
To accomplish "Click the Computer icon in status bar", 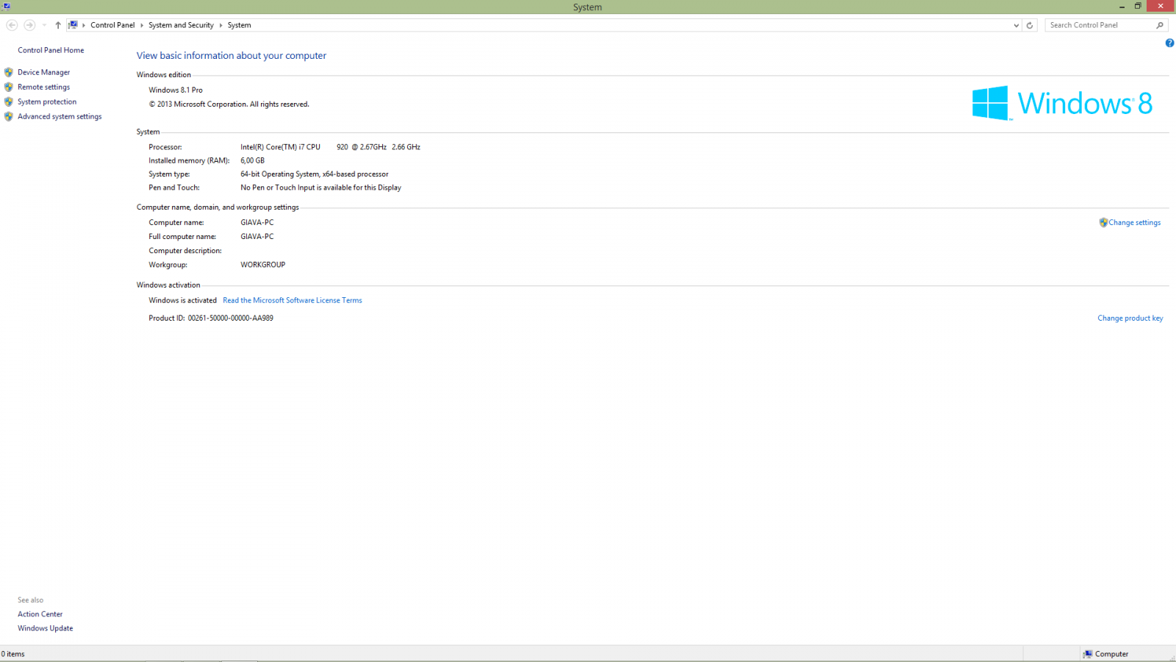I will 1088,654.
